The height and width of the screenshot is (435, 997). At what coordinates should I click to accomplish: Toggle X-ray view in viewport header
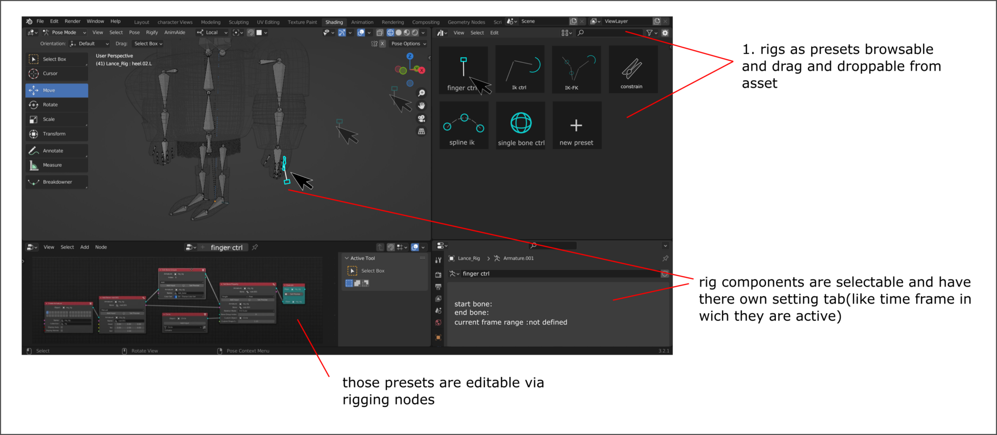tap(380, 33)
